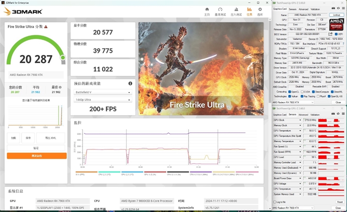347x212 pixels.
Task: Toggle the Ray Tracing checkbox
Action: [302, 96]
